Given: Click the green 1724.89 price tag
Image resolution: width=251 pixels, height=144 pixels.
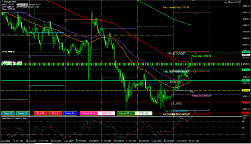Looking at the screenshot, I should [246, 52].
